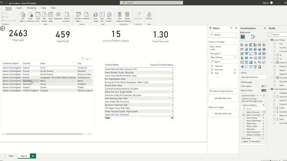Expand the Order Date drill through card

coord(260,139)
